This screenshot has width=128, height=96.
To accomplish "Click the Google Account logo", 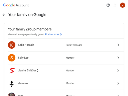I will pyautogui.click(x=16, y=5).
